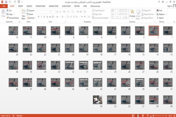Image resolution: width=176 pixels, height=117 pixels.
Task: Click the Copy button in Clipboard group
Action: (9, 14)
